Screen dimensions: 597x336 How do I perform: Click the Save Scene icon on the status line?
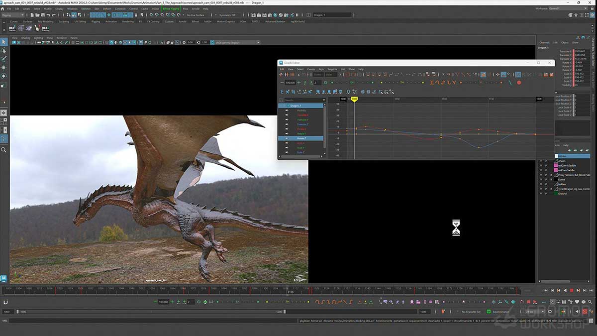(43, 15)
